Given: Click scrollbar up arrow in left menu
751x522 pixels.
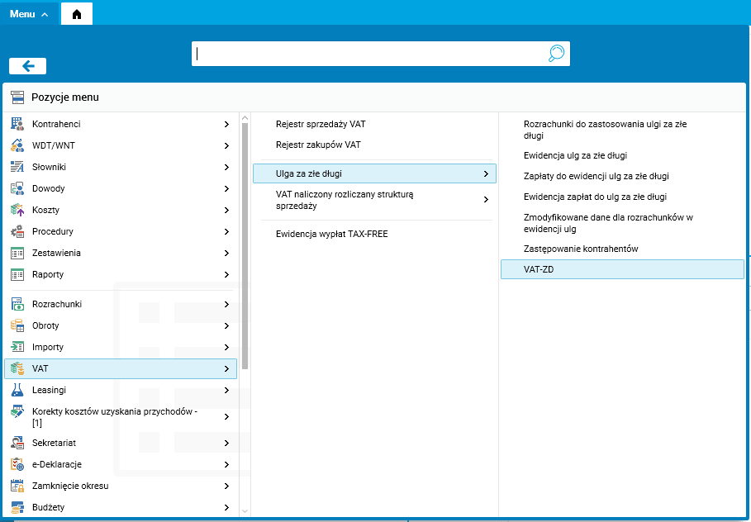Looking at the screenshot, I should 245,118.
